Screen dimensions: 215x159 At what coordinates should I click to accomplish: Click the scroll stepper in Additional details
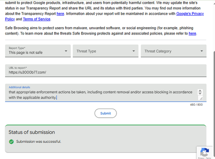pyautogui.click(x=200, y=92)
